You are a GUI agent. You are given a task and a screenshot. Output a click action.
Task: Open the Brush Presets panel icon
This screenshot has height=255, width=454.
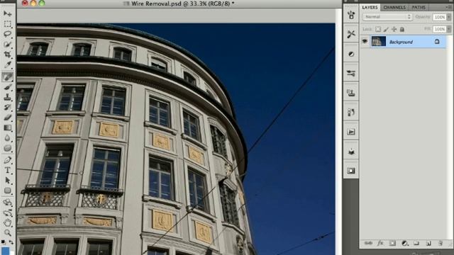tap(351, 74)
